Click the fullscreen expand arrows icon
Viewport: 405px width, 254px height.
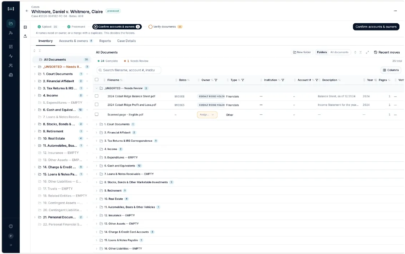coord(367,52)
